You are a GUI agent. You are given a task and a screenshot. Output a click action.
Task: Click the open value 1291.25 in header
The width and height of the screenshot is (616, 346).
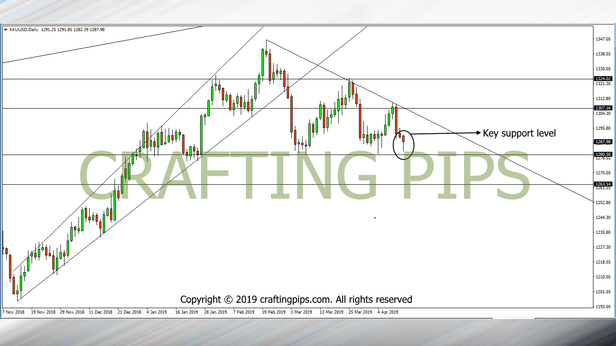(x=47, y=30)
